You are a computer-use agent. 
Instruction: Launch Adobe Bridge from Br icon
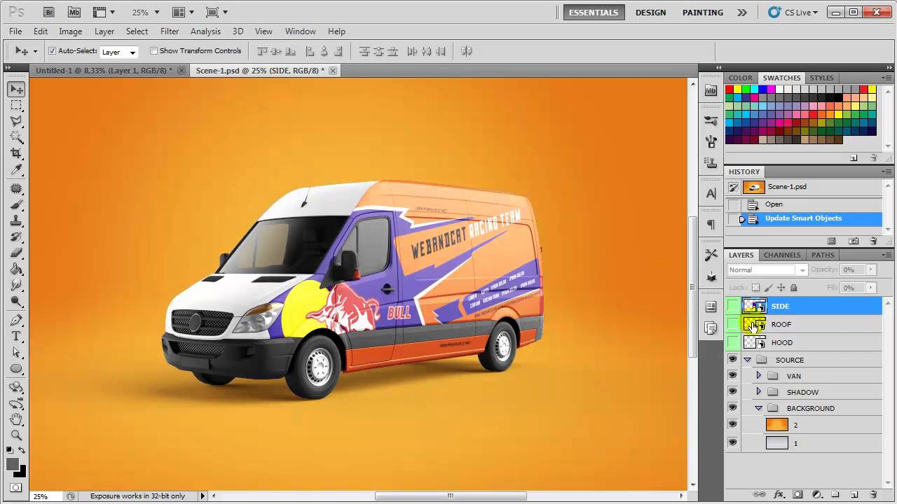[x=48, y=12]
